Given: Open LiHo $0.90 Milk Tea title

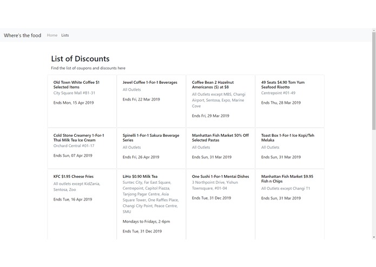Looking at the screenshot, I should (140, 177).
